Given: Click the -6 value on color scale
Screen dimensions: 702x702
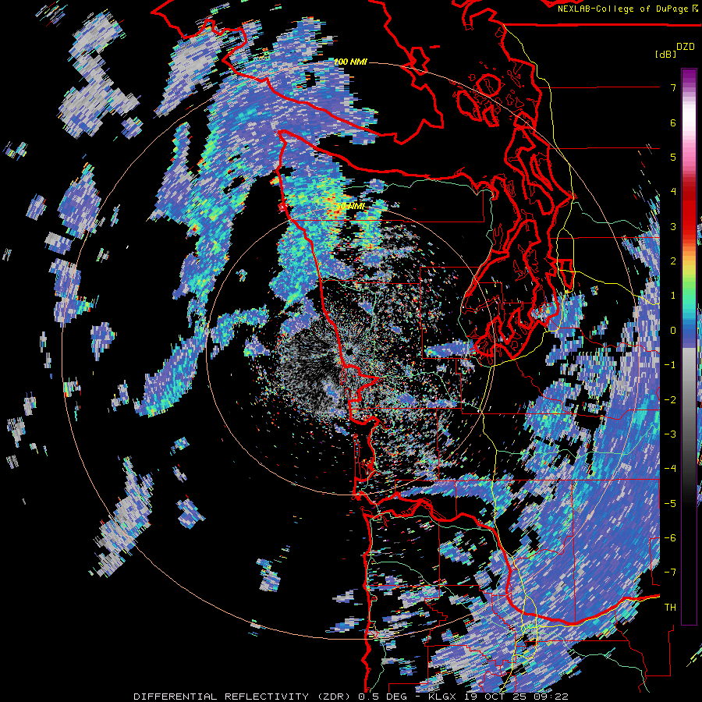Looking at the screenshot, I should [x=670, y=537].
